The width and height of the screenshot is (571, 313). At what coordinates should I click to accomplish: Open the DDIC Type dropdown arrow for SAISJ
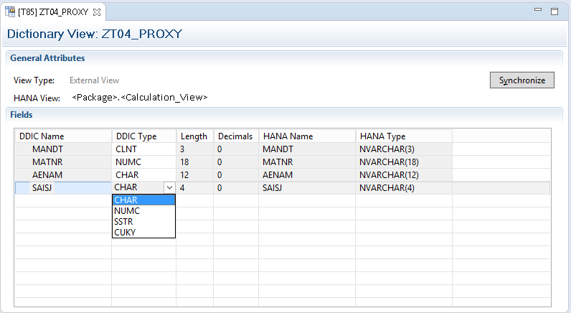(x=169, y=187)
